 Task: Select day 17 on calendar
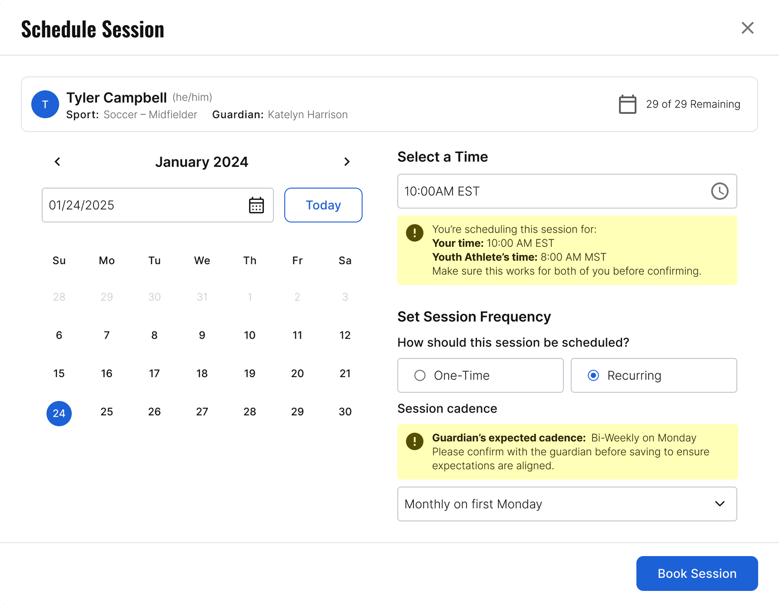(155, 373)
